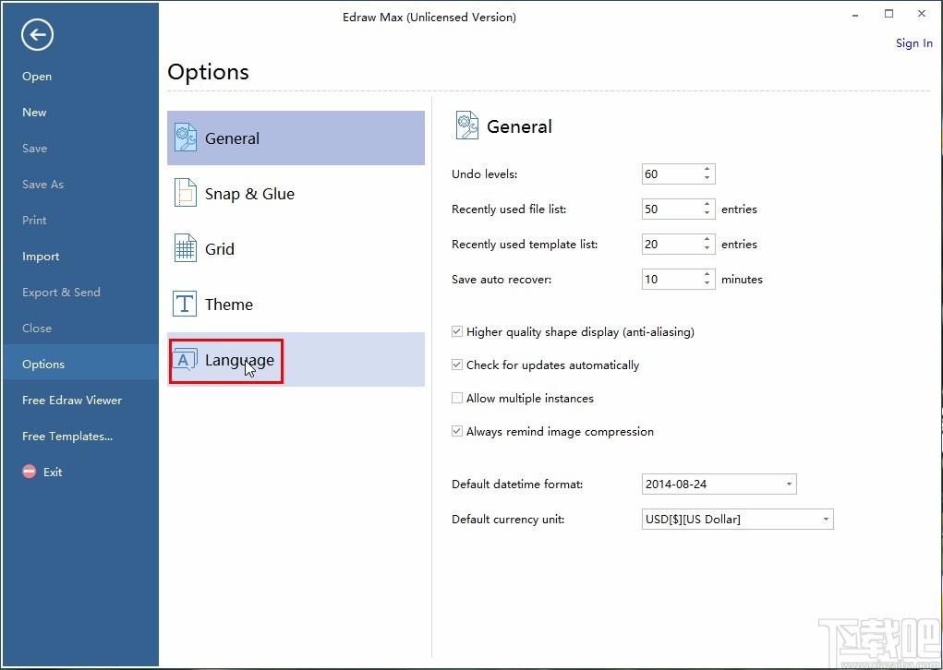Decrease Recently used file list entries

[x=707, y=213]
